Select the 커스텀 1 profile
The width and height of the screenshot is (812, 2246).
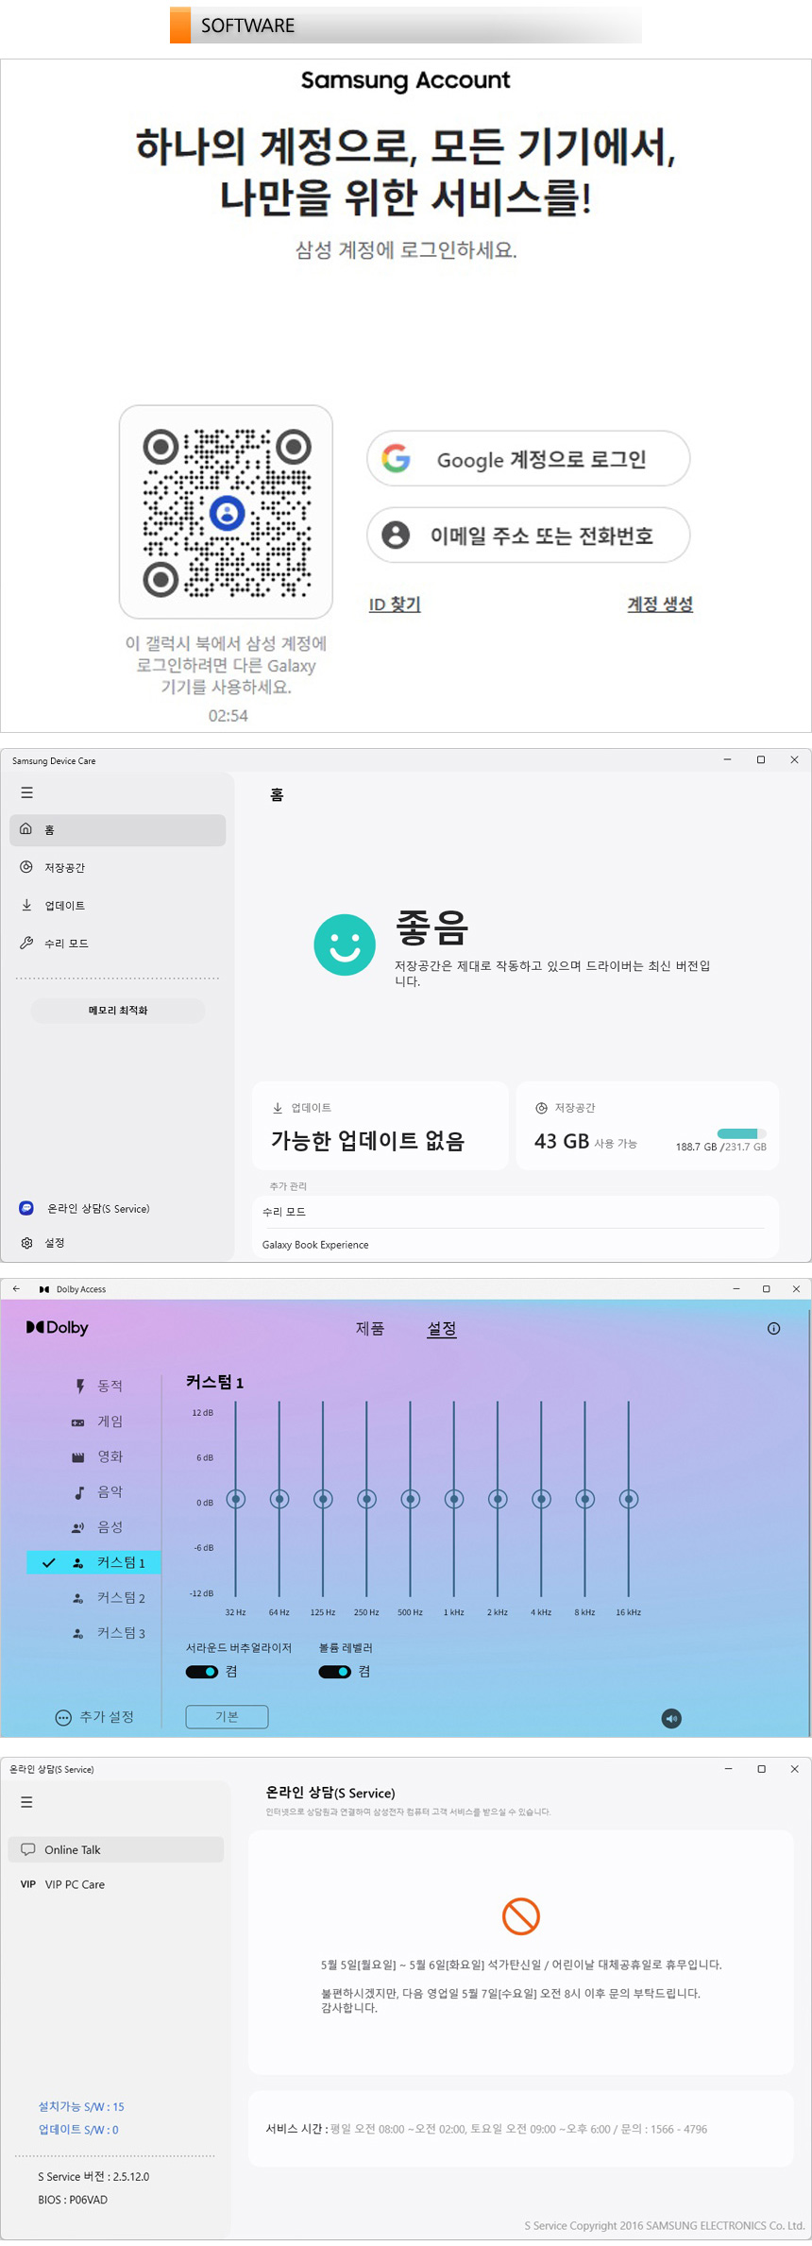(93, 1563)
